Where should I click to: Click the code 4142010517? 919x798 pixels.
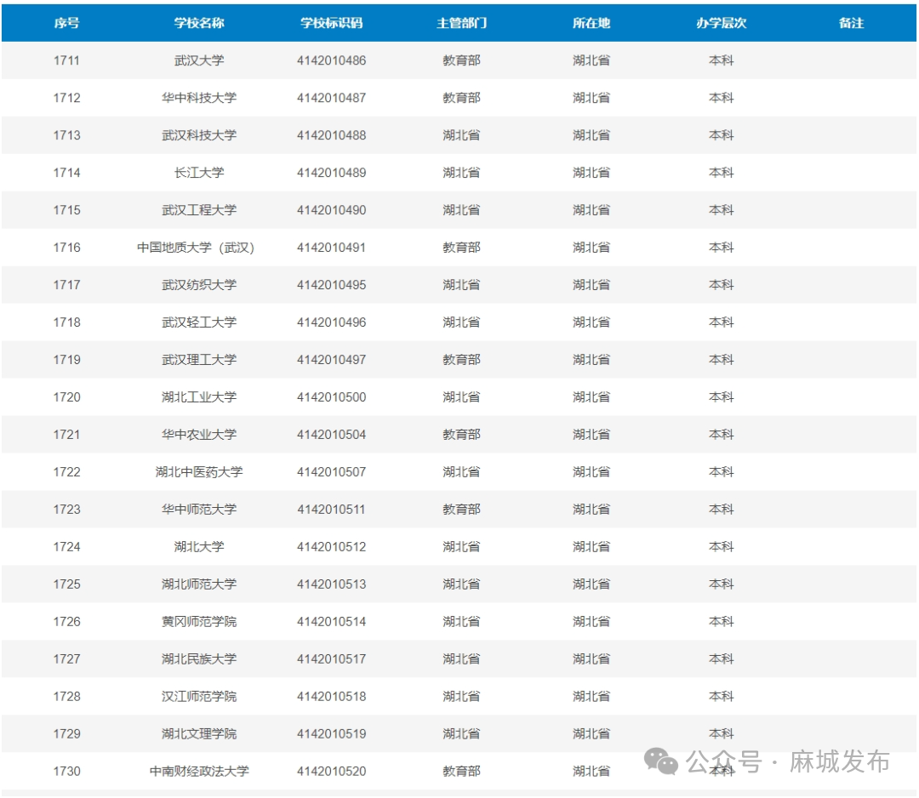[x=332, y=659]
